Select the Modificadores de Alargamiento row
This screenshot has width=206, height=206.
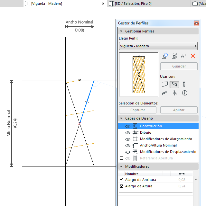tap(158, 139)
